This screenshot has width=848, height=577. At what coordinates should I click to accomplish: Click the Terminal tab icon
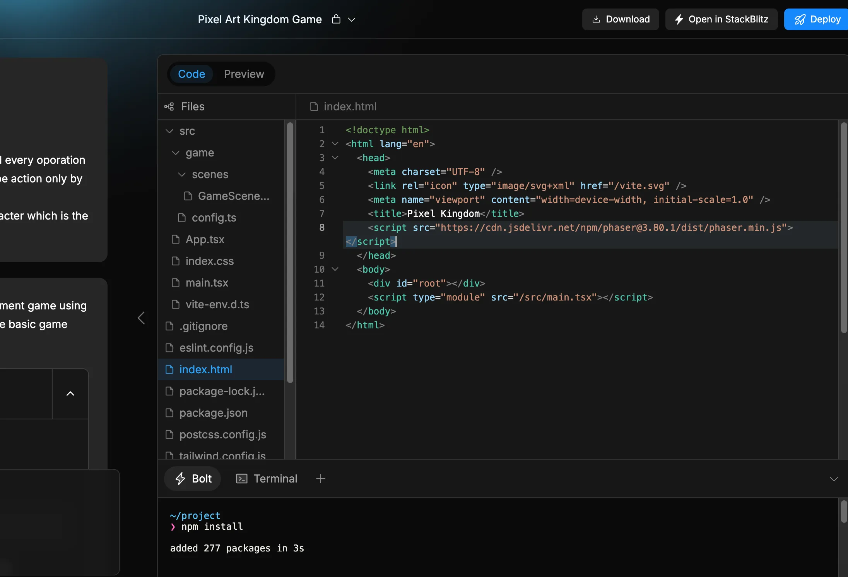(x=242, y=479)
